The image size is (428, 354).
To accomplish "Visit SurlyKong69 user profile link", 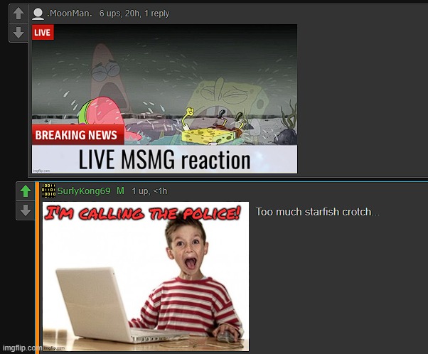I will [84, 191].
